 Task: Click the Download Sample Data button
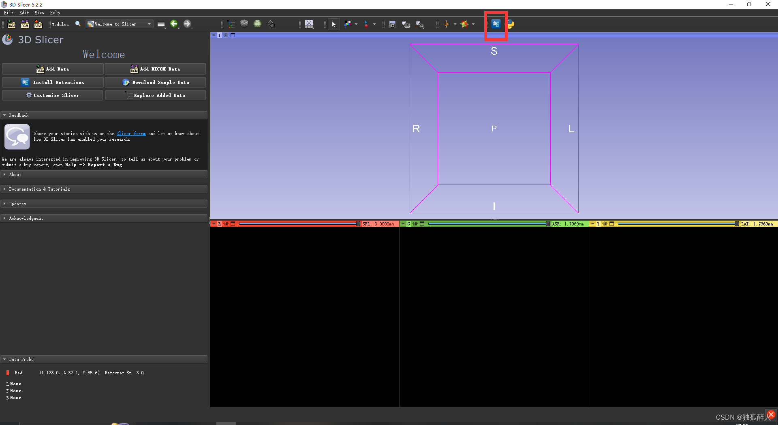155,82
